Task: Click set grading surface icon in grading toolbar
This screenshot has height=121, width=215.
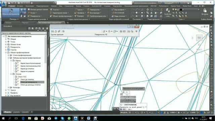Action: (56, 31)
